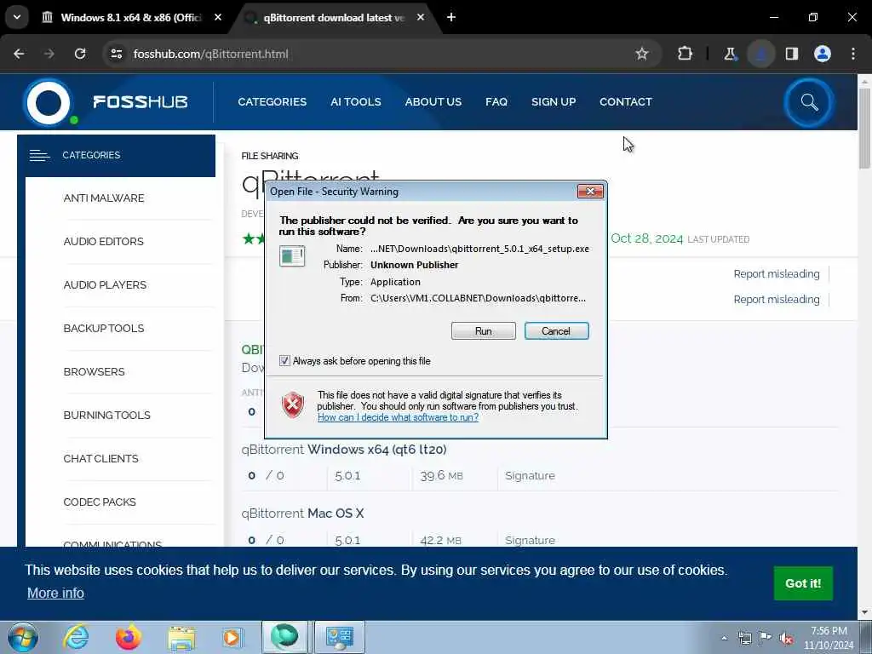Open the BROWSERS category

click(x=94, y=371)
